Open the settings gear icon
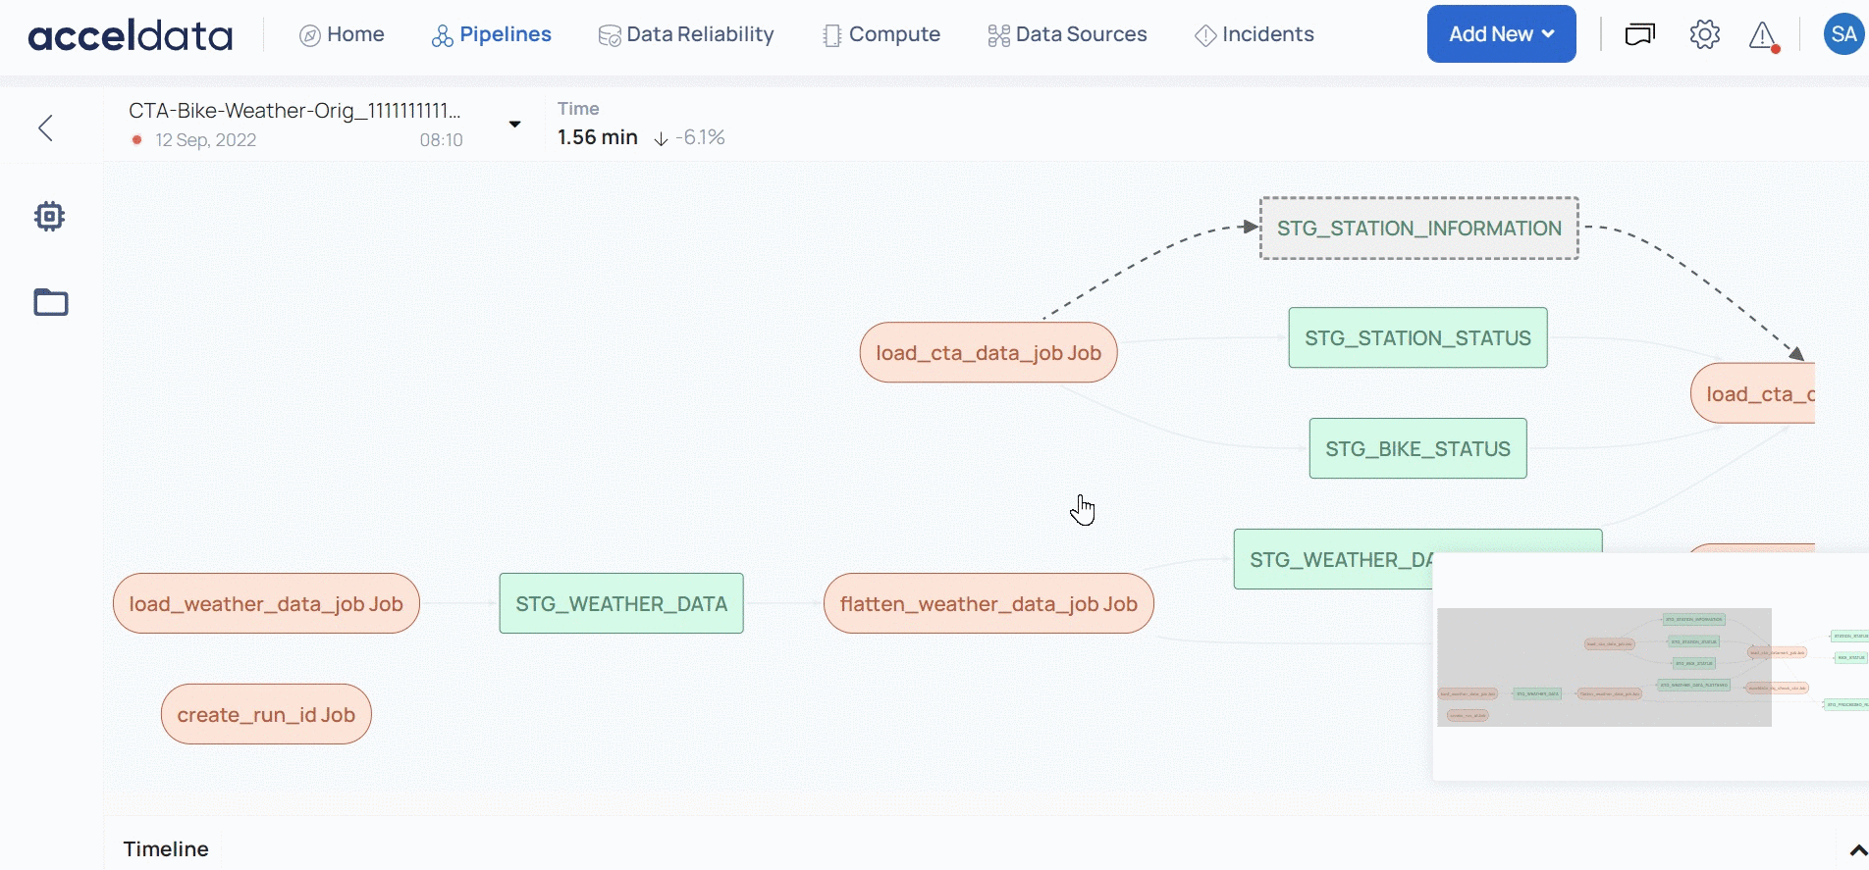1869x870 pixels. [x=1704, y=35]
